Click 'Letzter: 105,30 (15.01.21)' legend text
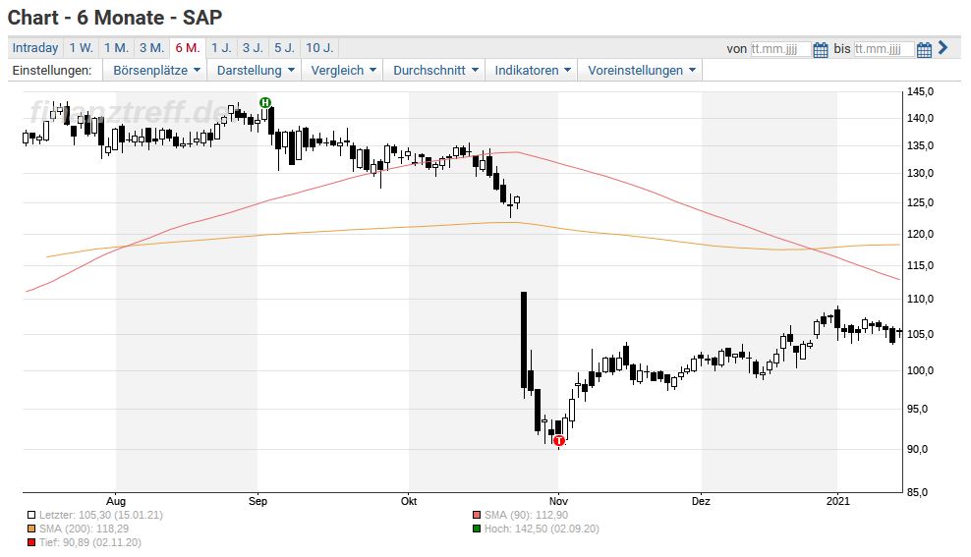This screenshot has height=557, width=971. 101,515
